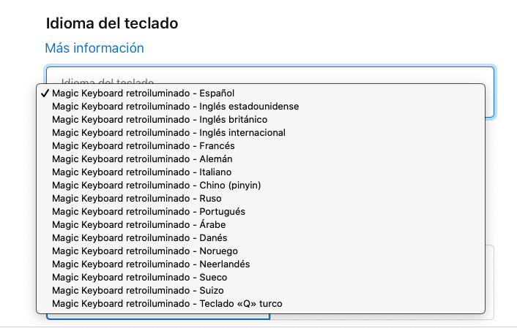Select Alemán keyboard language
The height and width of the screenshot is (328, 517).
click(142, 159)
